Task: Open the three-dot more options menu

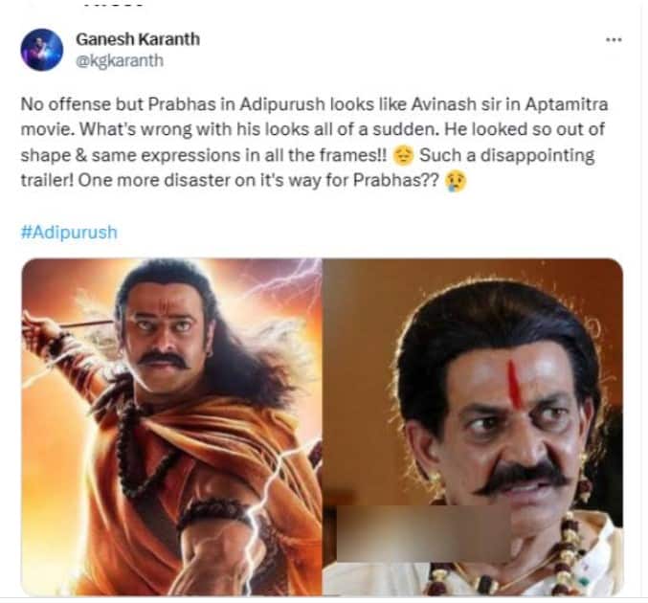Action: click(614, 40)
